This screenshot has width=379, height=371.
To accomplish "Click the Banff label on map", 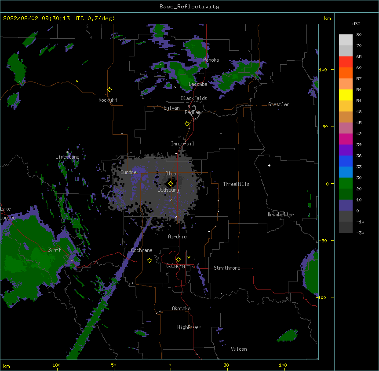I will pyautogui.click(x=55, y=250).
